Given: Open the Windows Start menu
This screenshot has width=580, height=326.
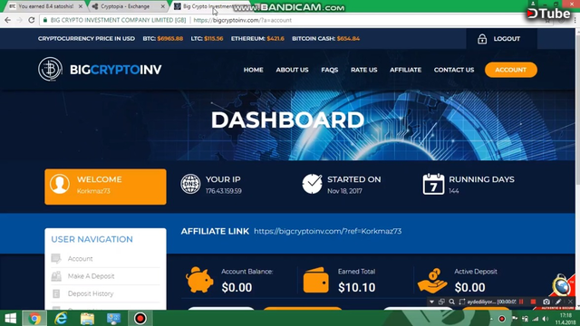Looking at the screenshot, I should click(x=10, y=318).
